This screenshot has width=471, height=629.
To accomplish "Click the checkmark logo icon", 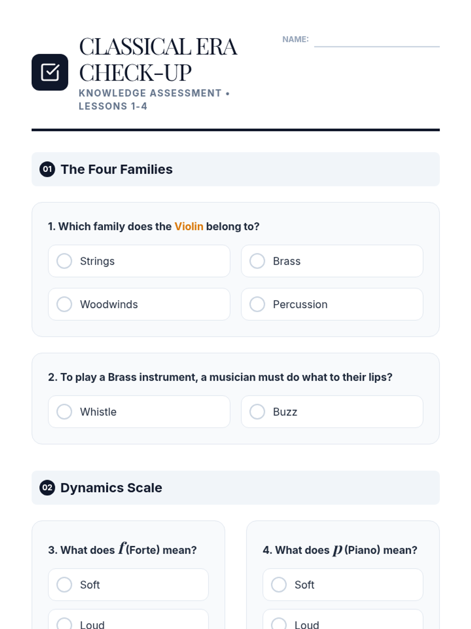I will click(50, 72).
